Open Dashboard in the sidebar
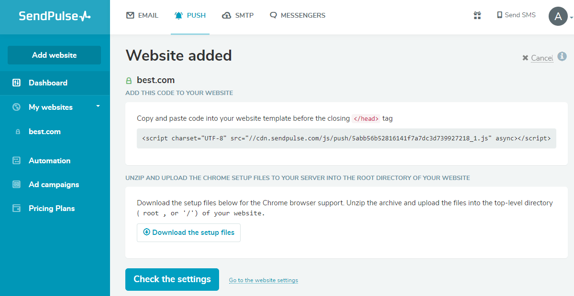This screenshot has height=296, width=574. (x=55, y=83)
